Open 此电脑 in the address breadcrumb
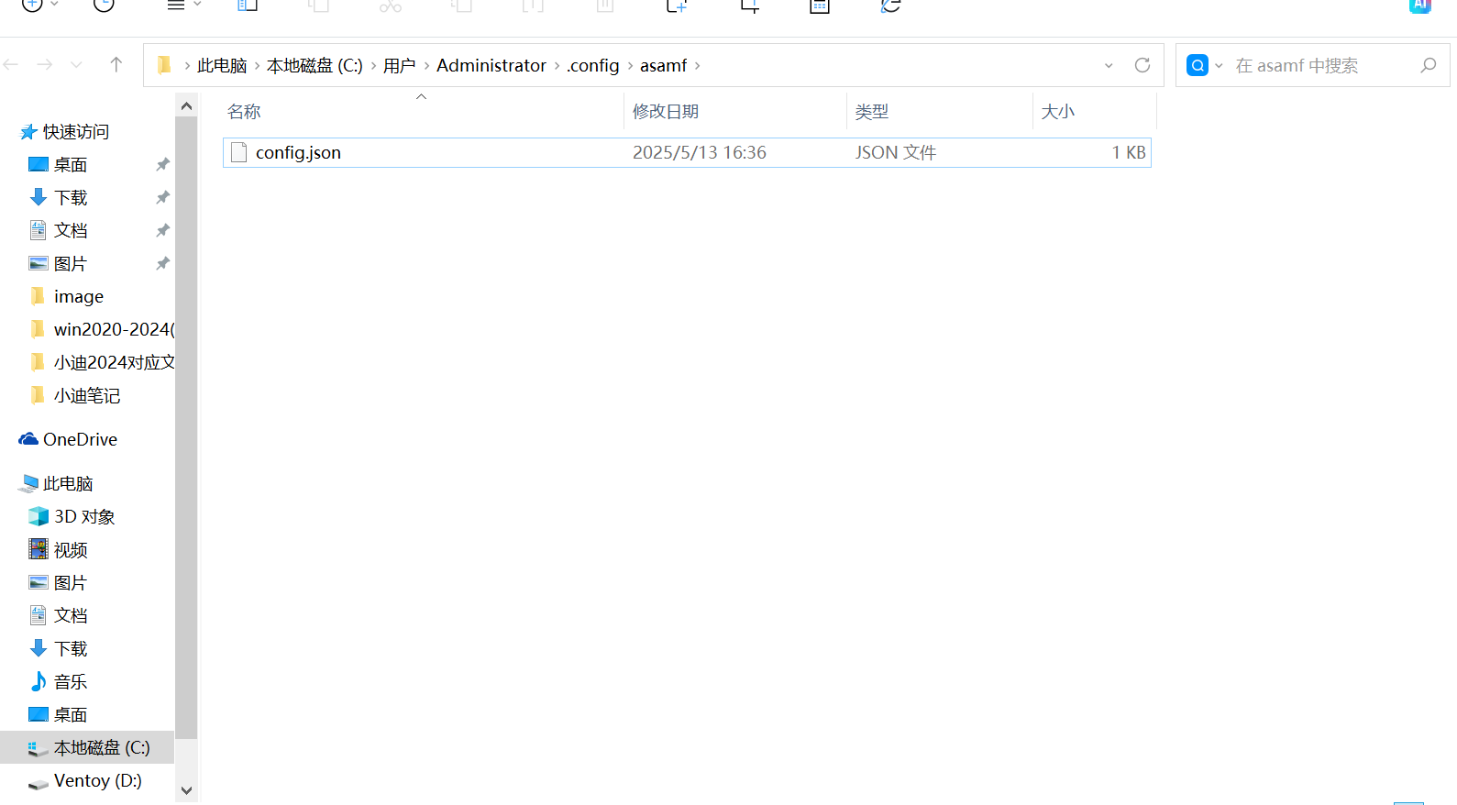 (222, 66)
